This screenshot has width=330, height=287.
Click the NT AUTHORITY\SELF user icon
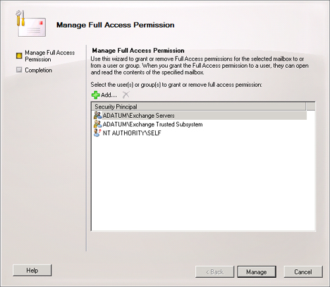coord(97,133)
